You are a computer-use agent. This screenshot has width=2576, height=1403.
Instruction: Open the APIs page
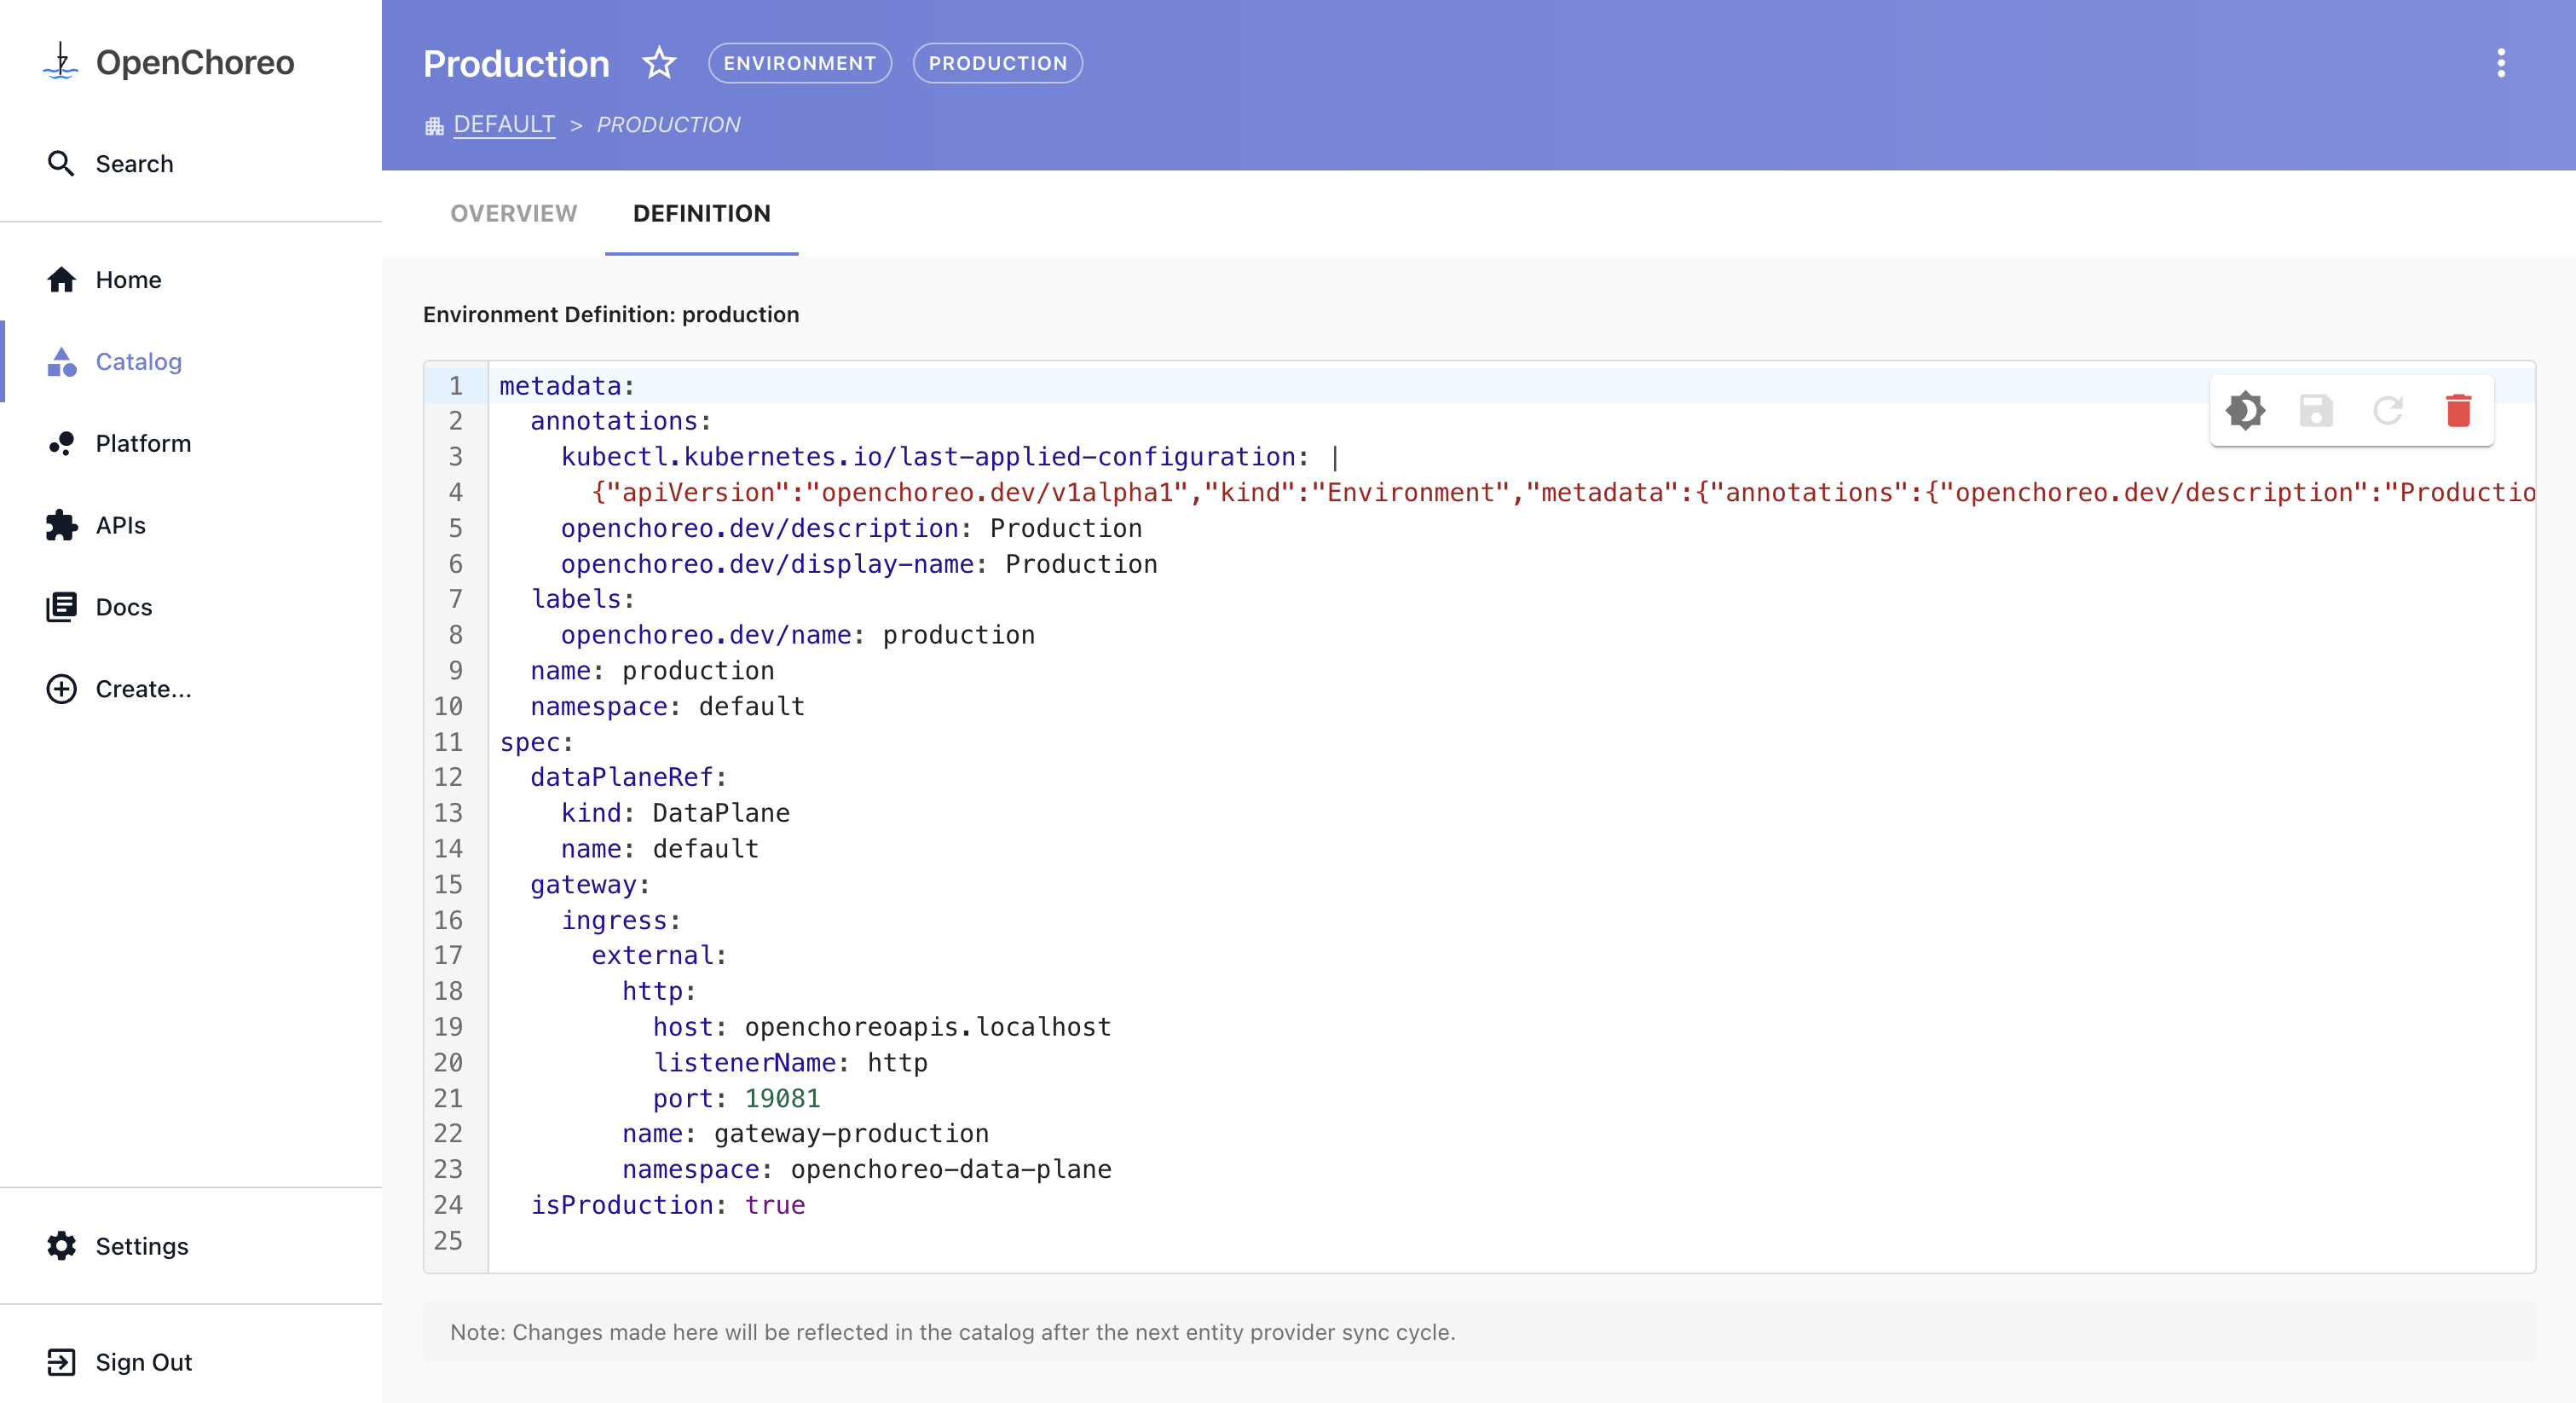(120, 526)
